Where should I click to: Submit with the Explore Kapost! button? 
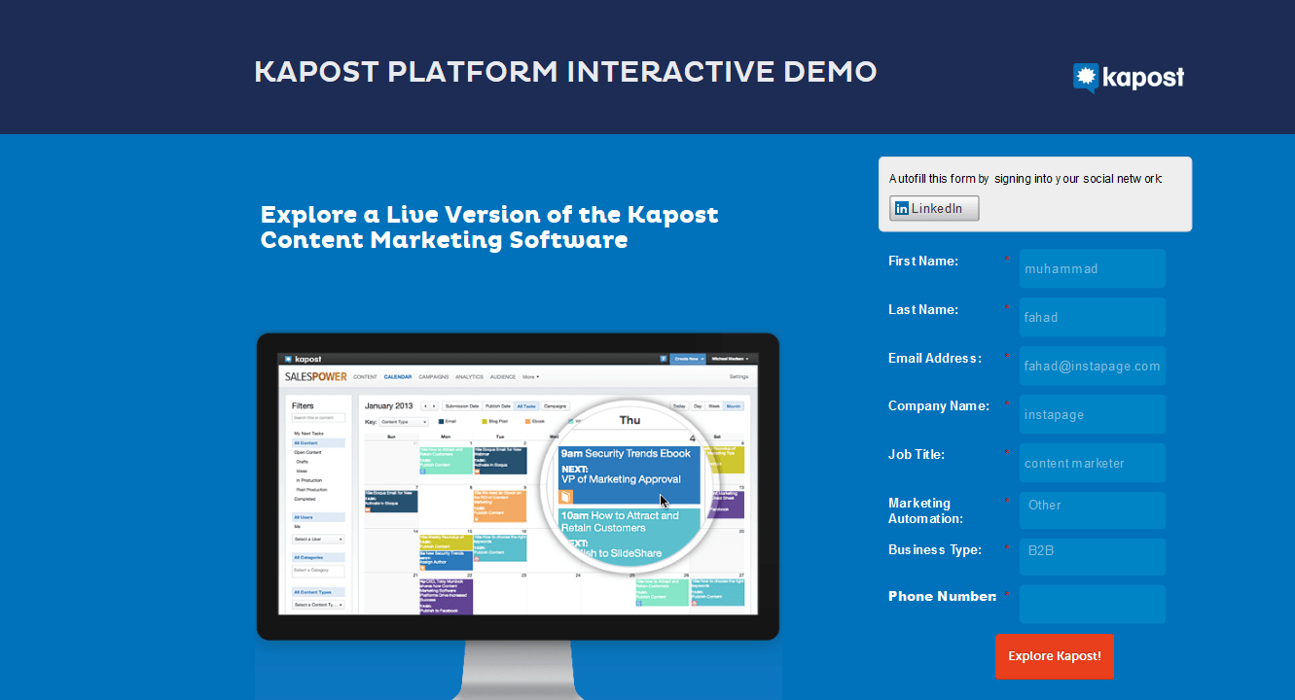click(x=1055, y=656)
